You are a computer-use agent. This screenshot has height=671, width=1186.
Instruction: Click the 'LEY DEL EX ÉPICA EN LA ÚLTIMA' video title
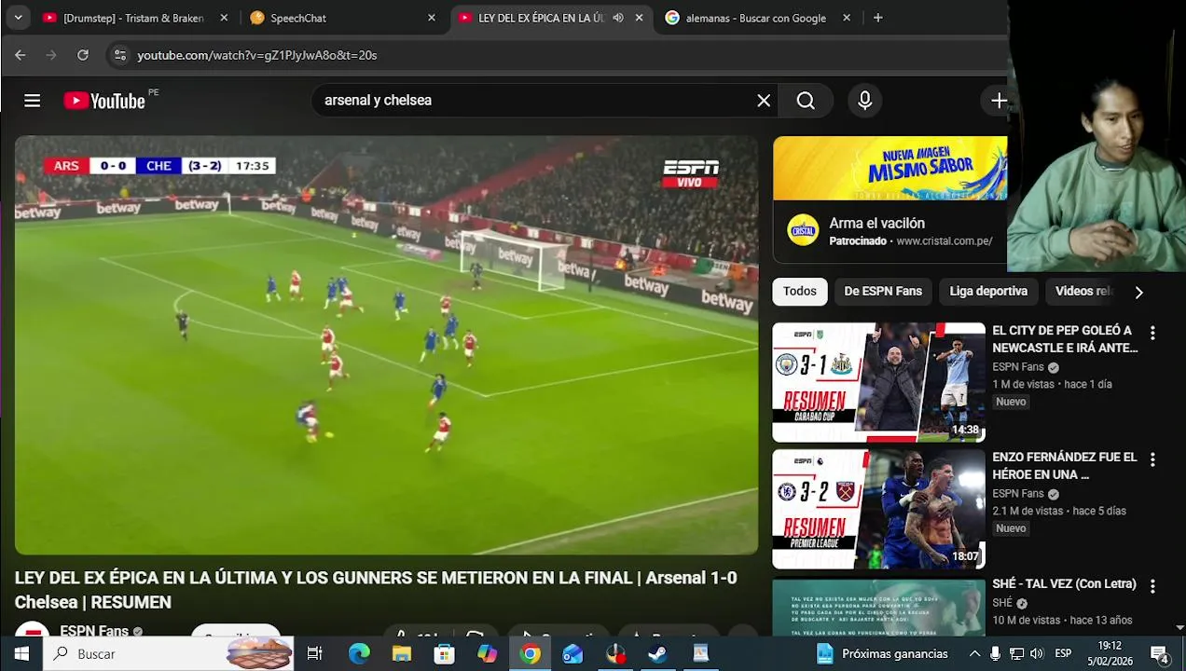point(376,590)
